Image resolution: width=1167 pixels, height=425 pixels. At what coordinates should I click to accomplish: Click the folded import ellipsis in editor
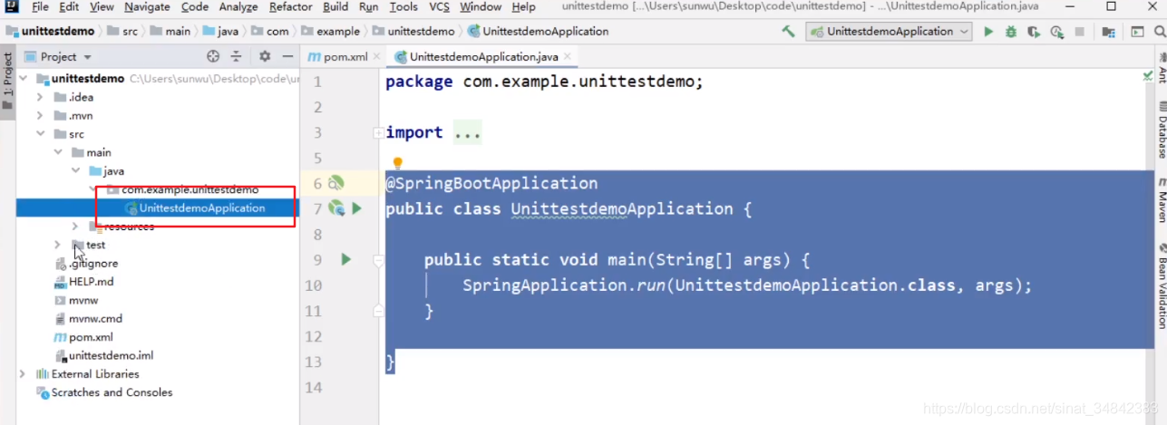click(467, 133)
